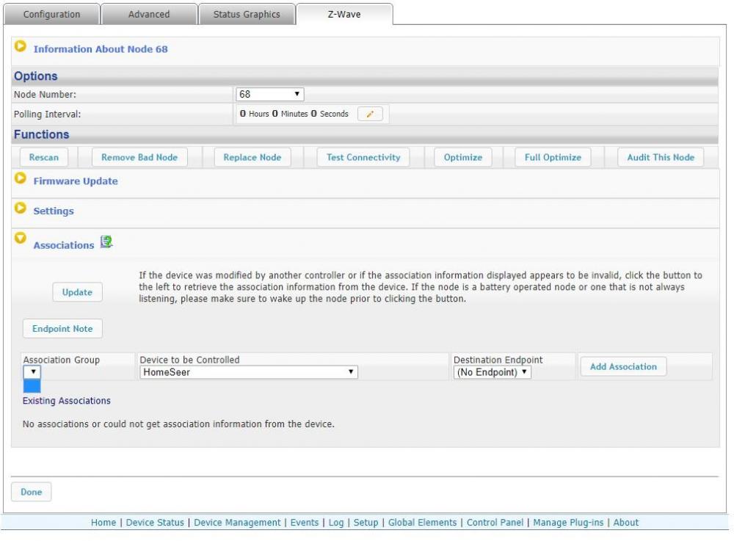Expand the Firmware Update section
This screenshot has height=541, width=734.
[x=21, y=180]
